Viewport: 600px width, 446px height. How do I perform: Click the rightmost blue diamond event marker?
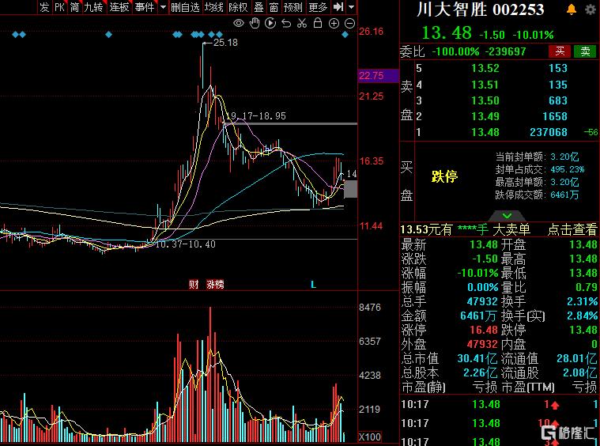tap(345, 35)
